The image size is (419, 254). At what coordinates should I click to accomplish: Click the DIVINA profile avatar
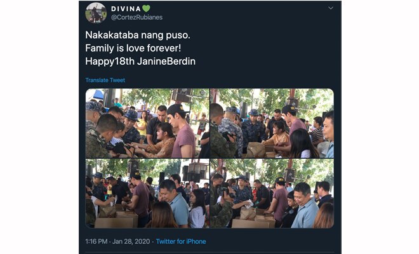(x=96, y=13)
